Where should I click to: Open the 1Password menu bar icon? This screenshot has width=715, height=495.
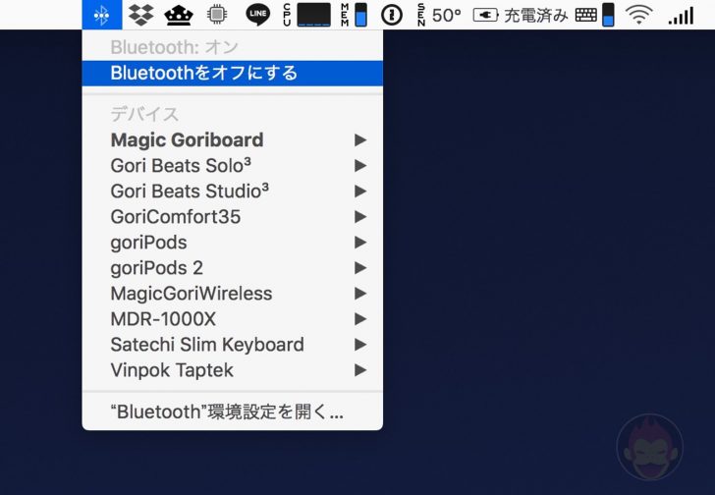point(392,15)
